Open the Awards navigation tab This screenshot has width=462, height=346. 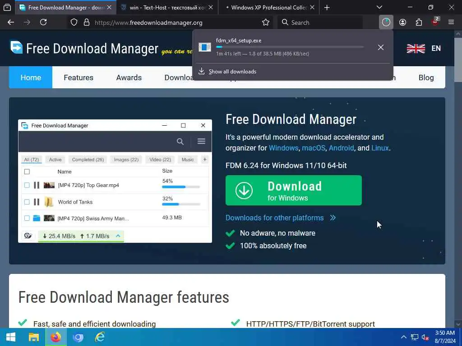(x=129, y=77)
